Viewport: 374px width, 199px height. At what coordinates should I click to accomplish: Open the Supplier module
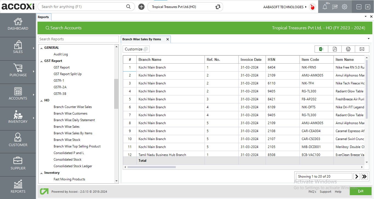(18, 164)
